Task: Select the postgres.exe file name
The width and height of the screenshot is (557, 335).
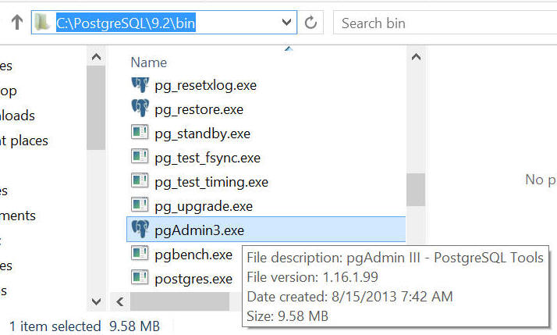Action: click(x=193, y=280)
